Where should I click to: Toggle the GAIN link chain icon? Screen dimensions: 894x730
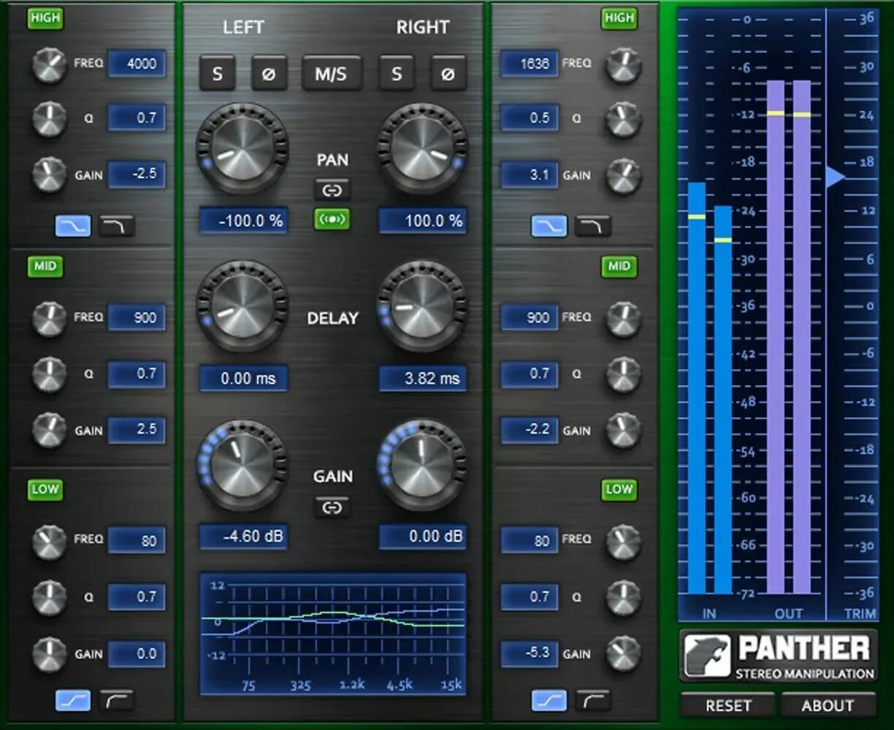tap(332, 507)
